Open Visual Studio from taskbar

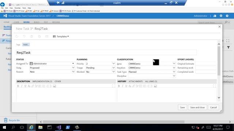tap(58, 127)
